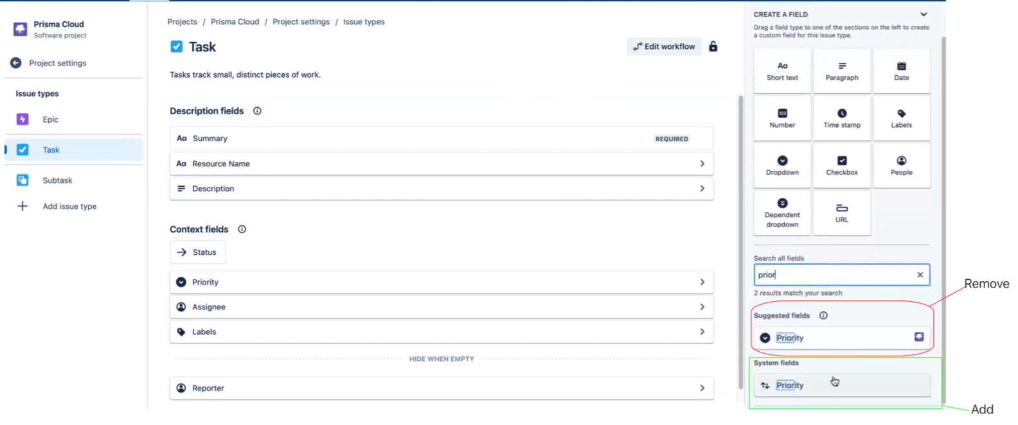The image size is (1018, 425).
Task: Click the Task checkbox icon beside the title
Action: click(x=177, y=46)
